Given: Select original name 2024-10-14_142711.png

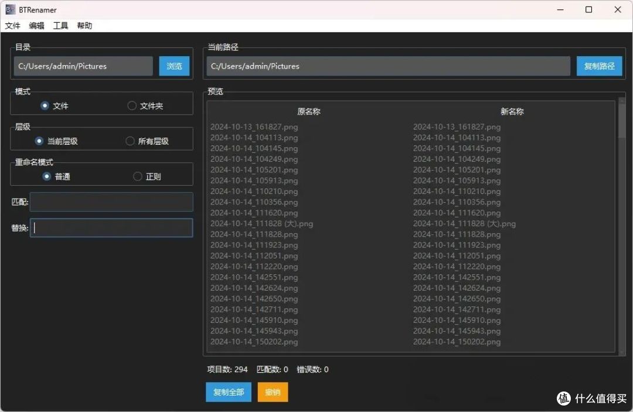Looking at the screenshot, I should point(254,309).
